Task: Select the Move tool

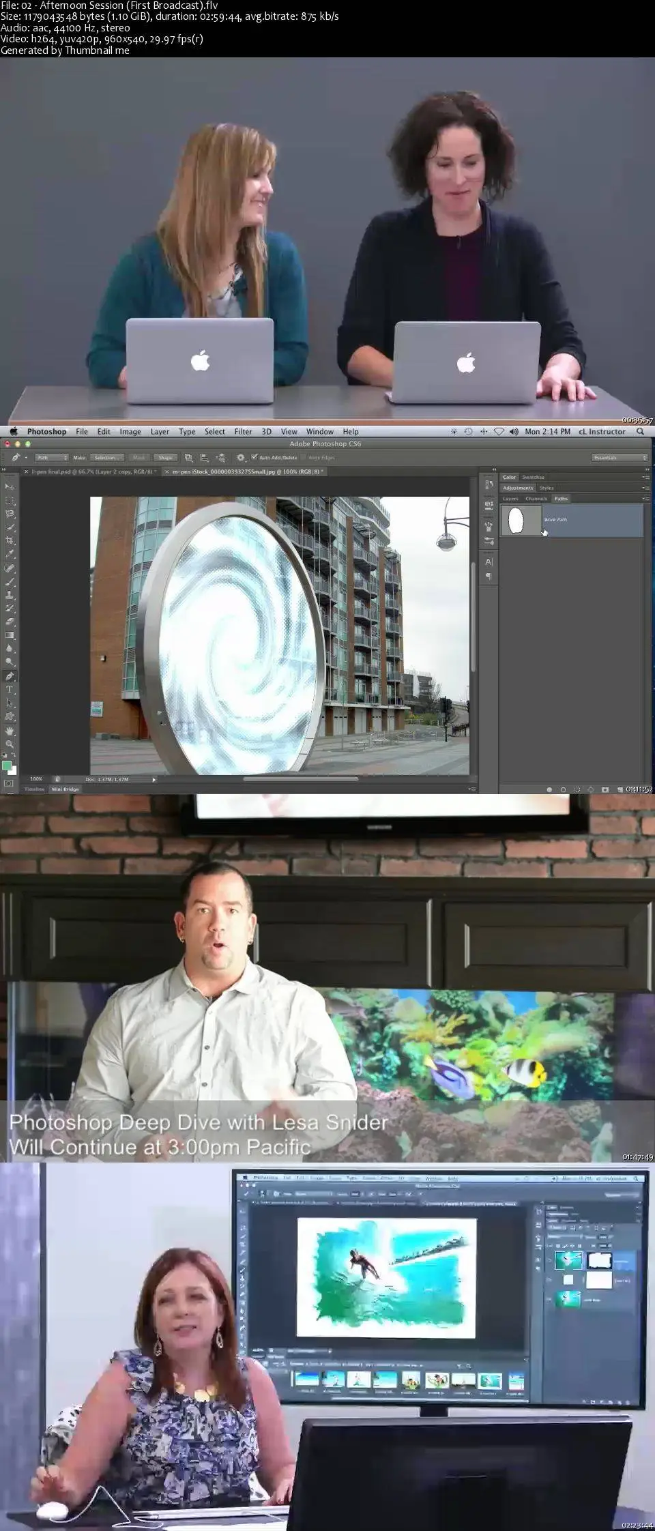Action: [10, 486]
